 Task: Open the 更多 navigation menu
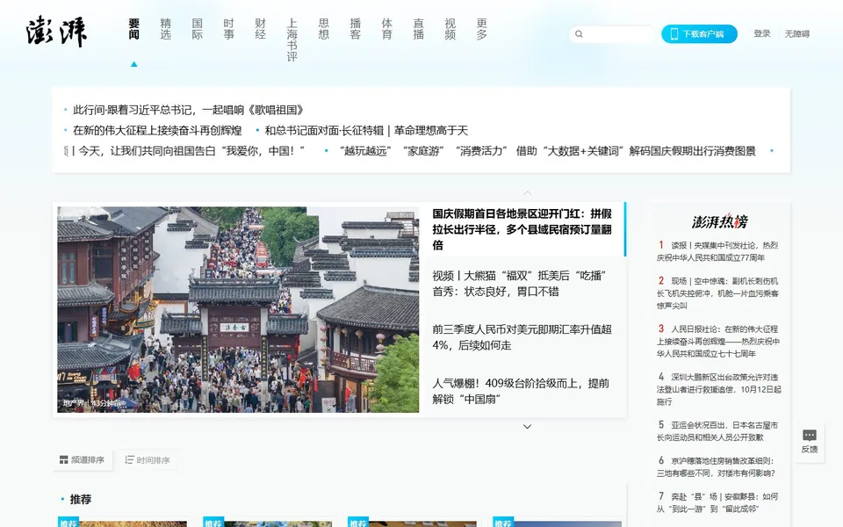(482, 29)
